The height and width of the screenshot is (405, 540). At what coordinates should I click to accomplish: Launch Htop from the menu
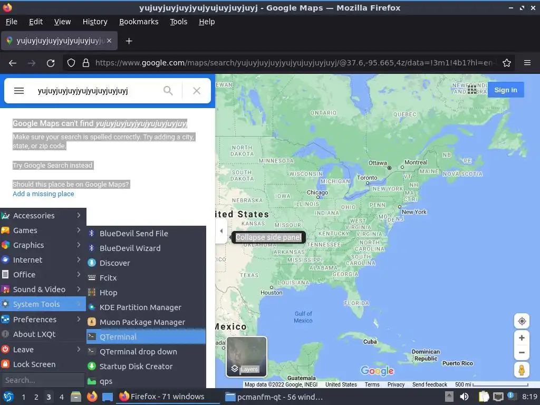146,292
